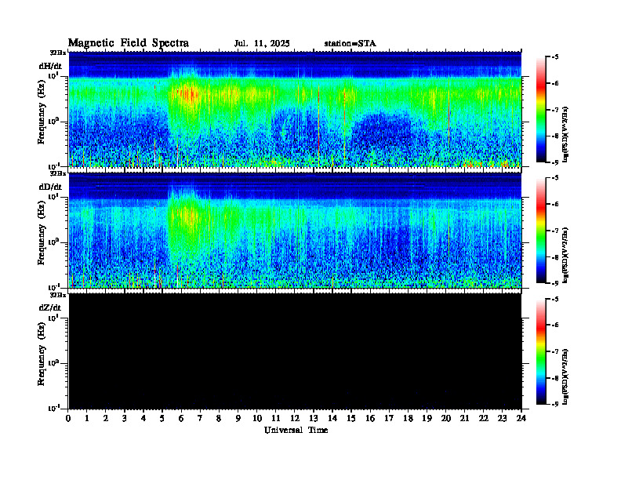
Task: Click the "station=STA" label
Action: [x=350, y=44]
